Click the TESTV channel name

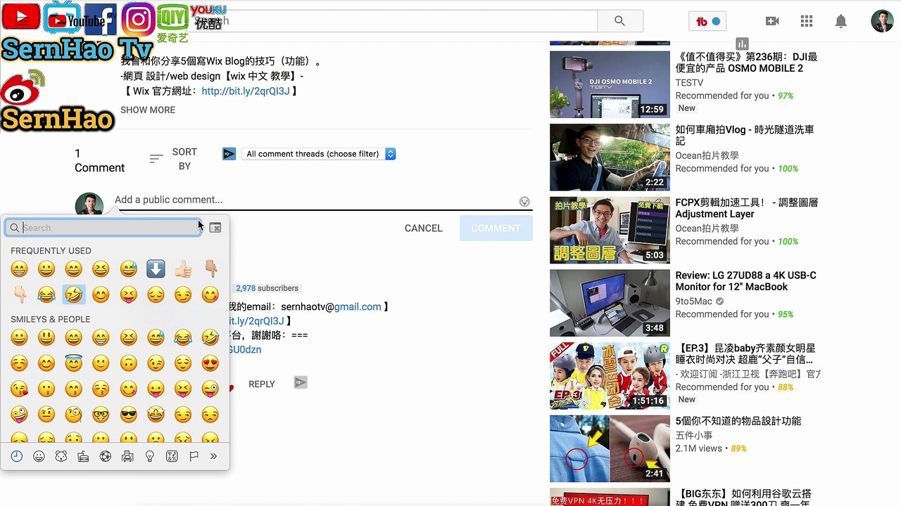[x=690, y=83]
